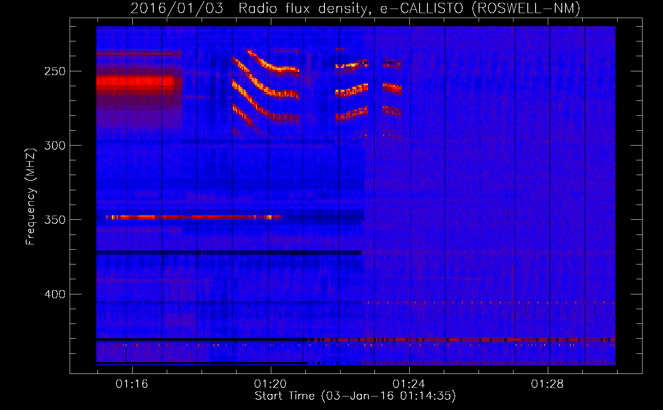Click the 'Frequency (MHZ)' axis label
The height and width of the screenshot is (410, 663).
[x=31, y=196]
